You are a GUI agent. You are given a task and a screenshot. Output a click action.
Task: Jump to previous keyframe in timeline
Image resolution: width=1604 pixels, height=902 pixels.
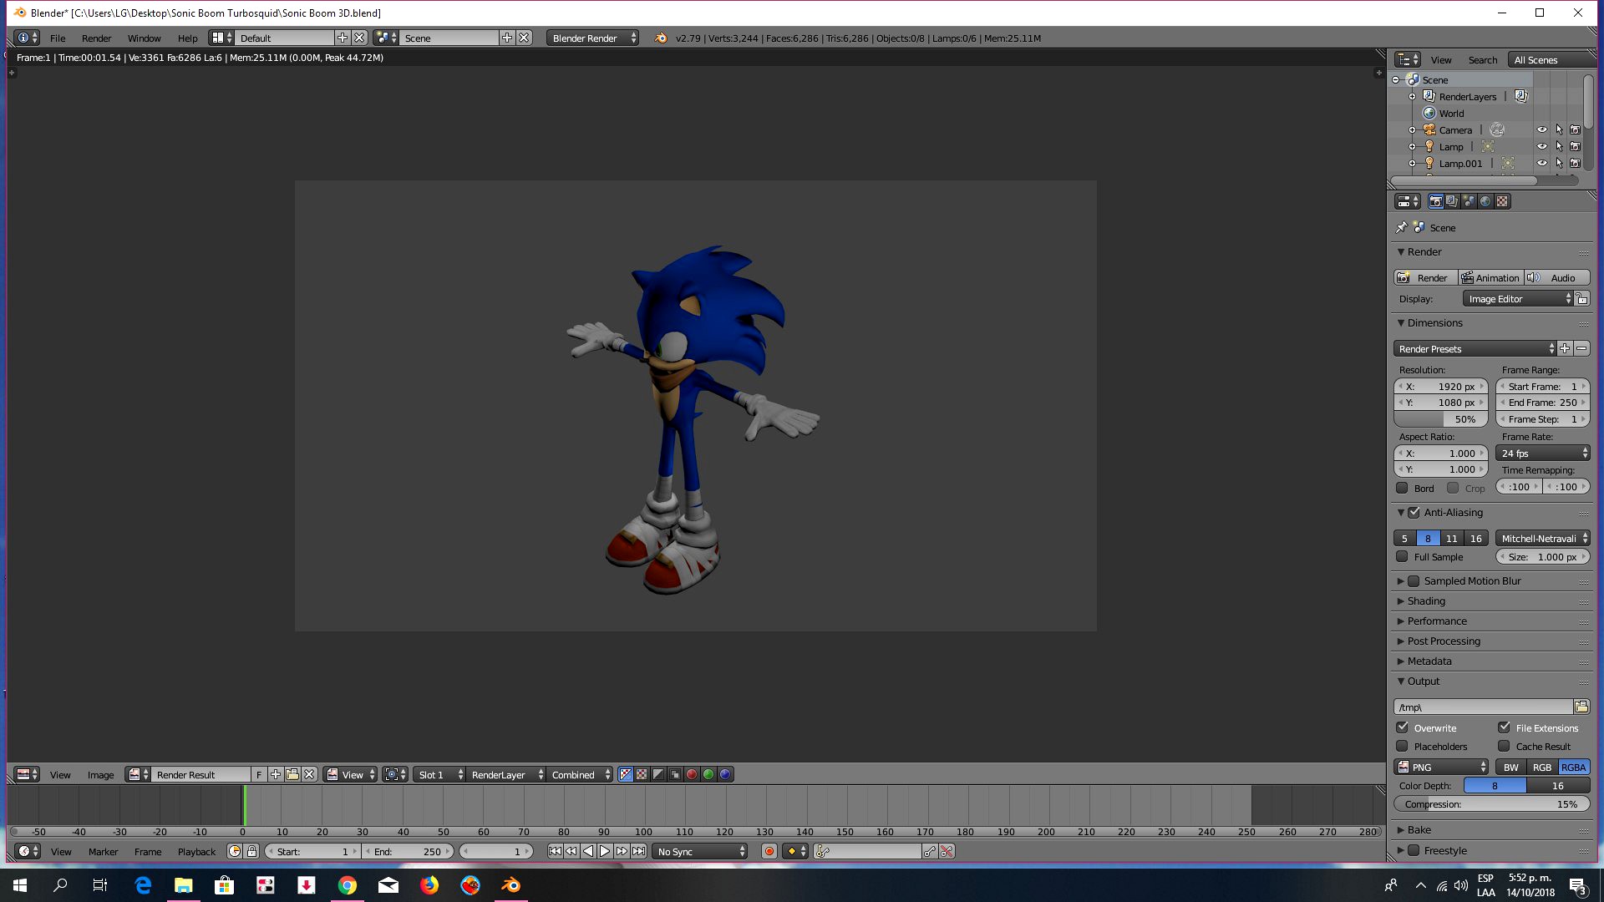tap(571, 851)
